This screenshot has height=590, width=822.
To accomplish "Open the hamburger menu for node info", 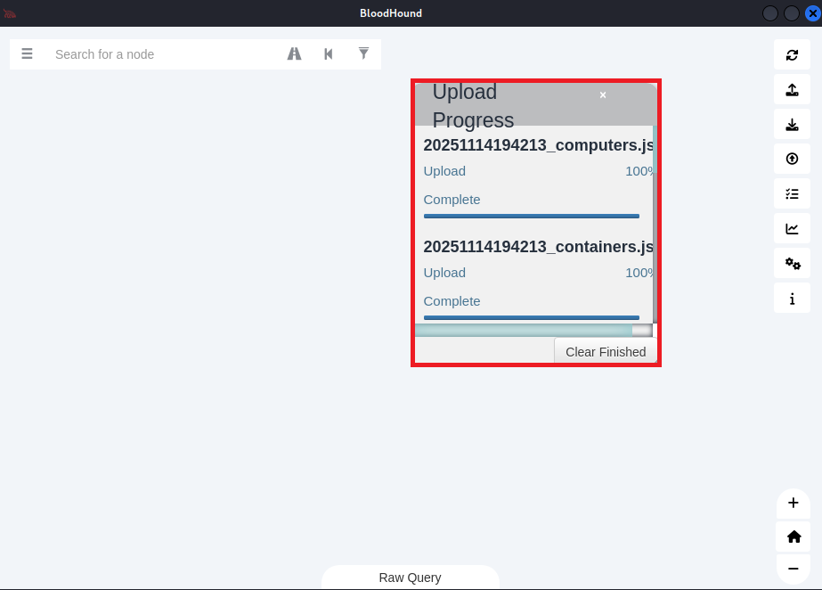I will click(x=27, y=54).
